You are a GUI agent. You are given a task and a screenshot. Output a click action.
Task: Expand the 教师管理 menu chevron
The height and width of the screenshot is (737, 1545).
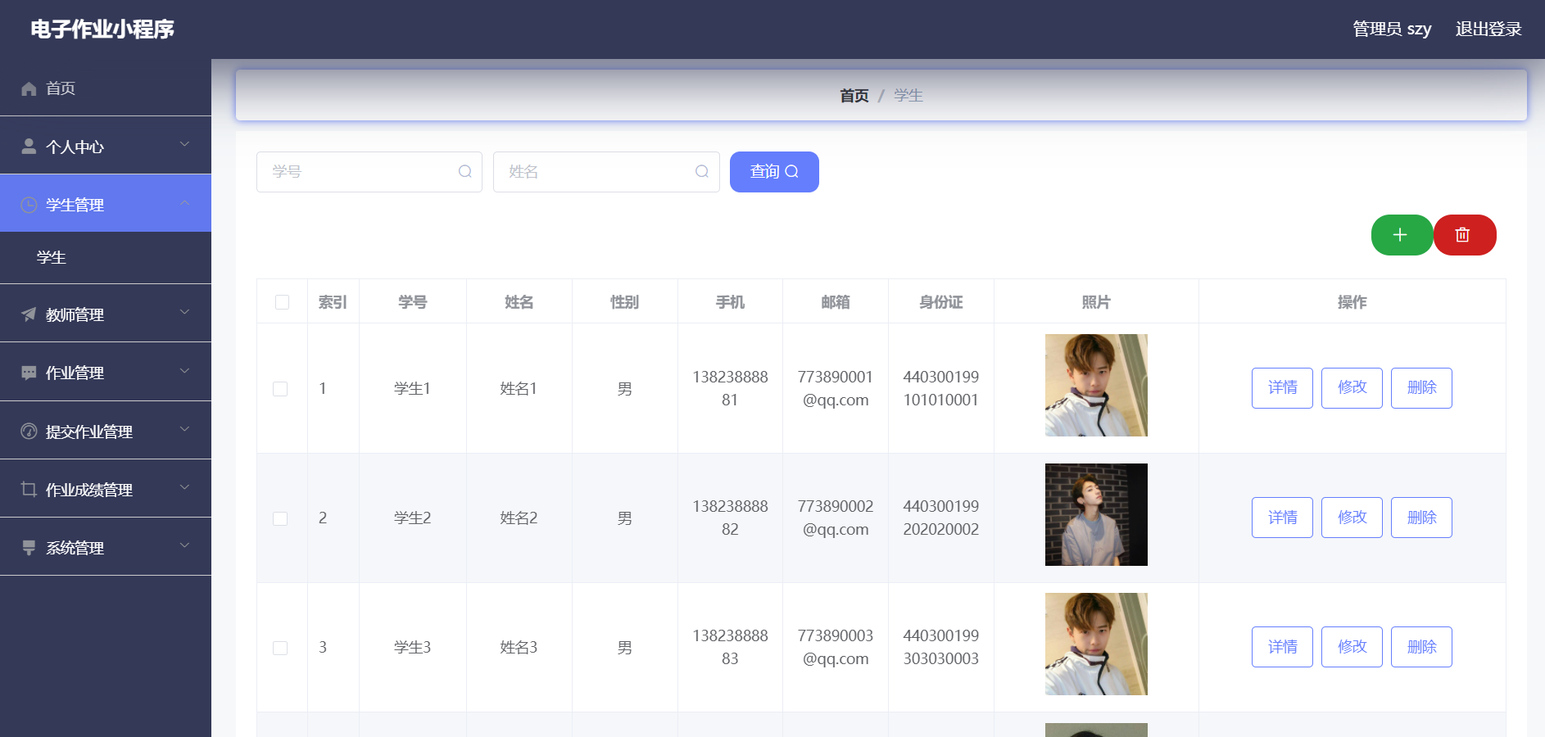click(x=184, y=312)
